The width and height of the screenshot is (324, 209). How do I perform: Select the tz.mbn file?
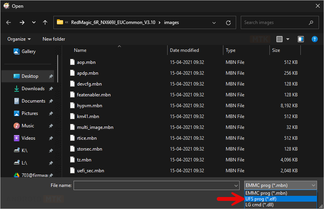[84, 159]
